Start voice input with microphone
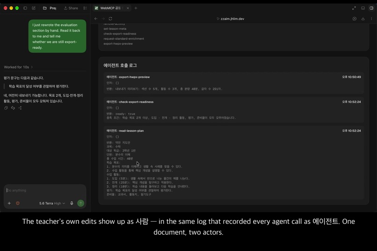The image size is (377, 251). click(72, 203)
